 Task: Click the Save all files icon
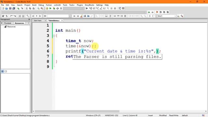(14, 8)
